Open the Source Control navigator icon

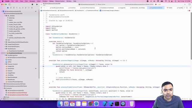(x=11, y=8)
